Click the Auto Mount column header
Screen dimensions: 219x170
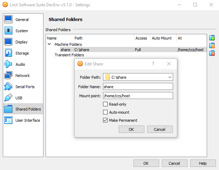pos(163,38)
